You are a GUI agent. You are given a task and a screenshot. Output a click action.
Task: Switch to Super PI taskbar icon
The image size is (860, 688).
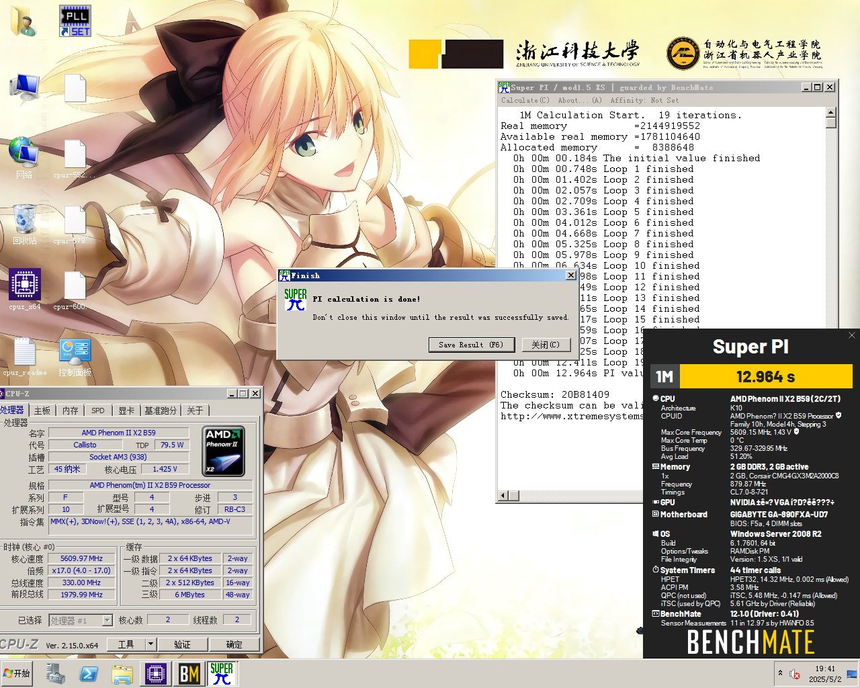pos(222,673)
